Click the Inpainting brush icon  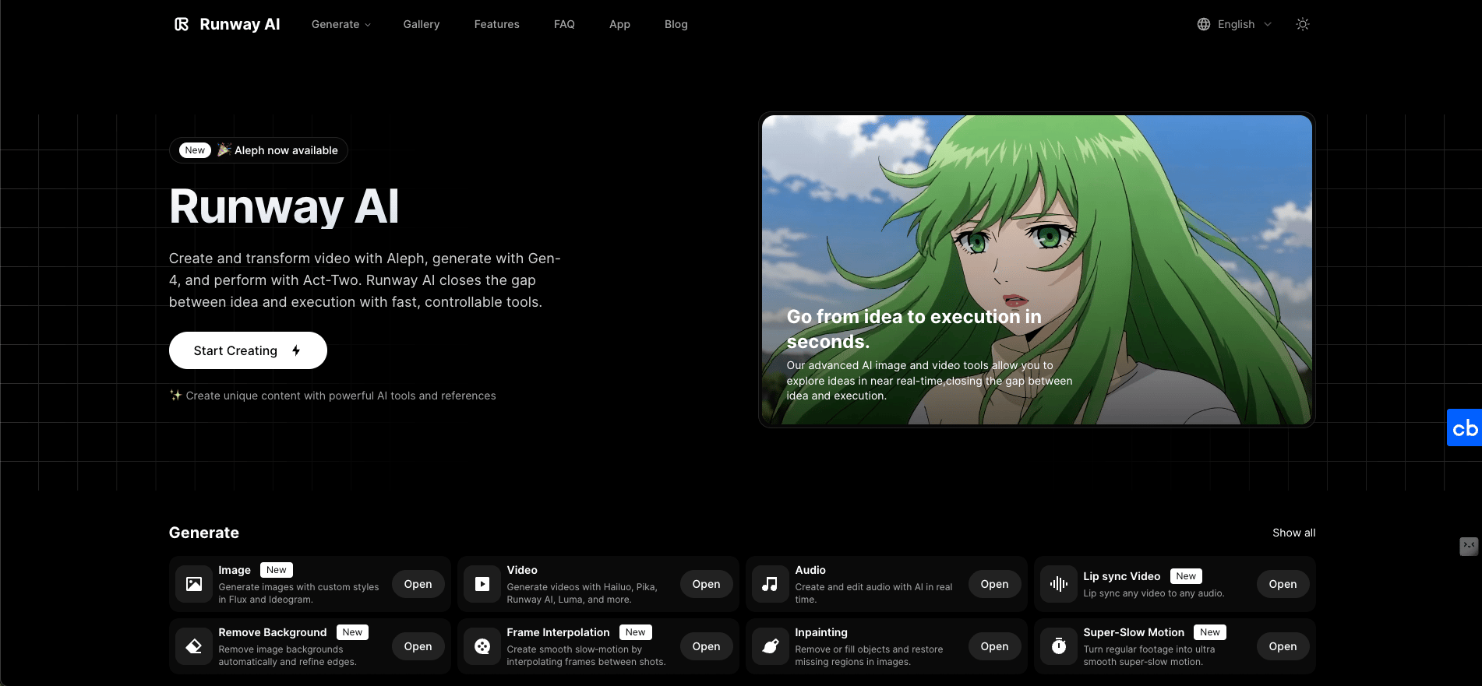coord(770,646)
